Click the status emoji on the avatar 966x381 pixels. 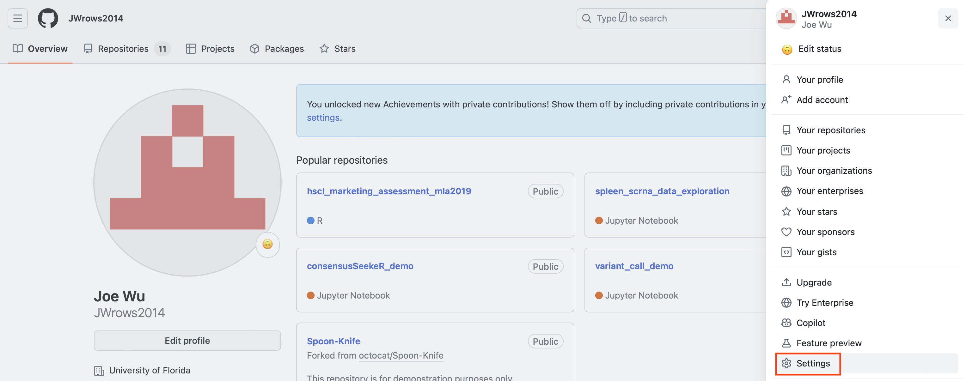(x=267, y=244)
